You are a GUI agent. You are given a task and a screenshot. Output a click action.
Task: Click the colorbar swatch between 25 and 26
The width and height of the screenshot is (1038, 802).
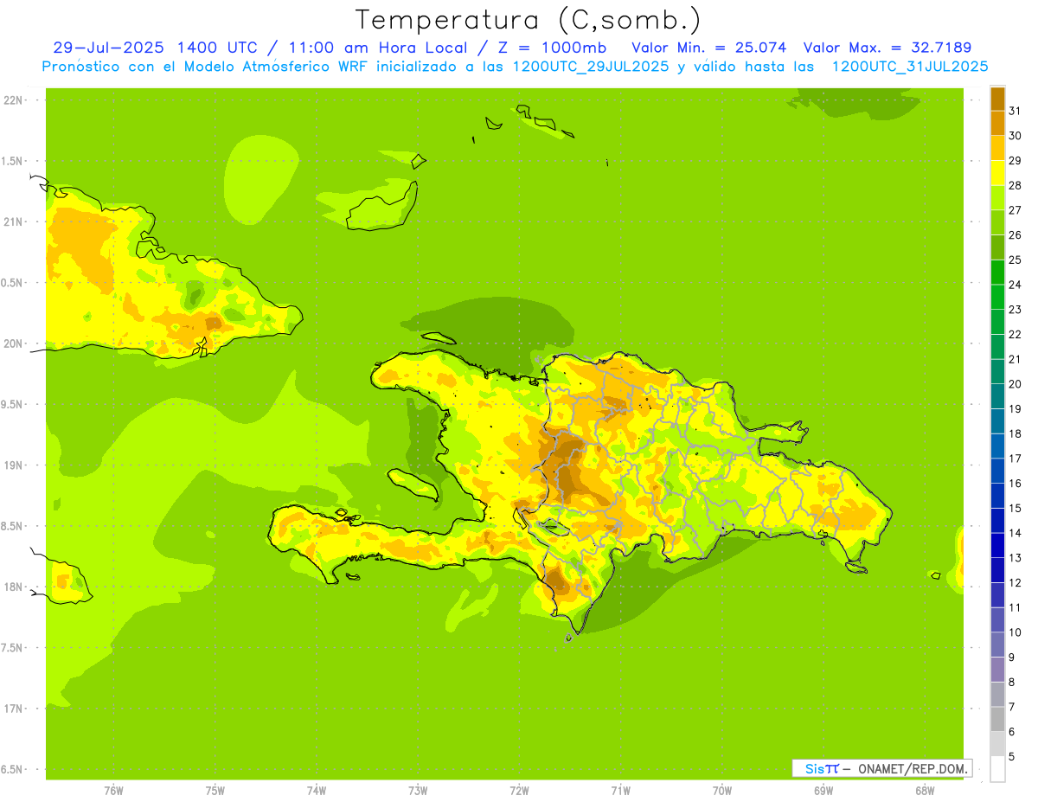(x=997, y=247)
